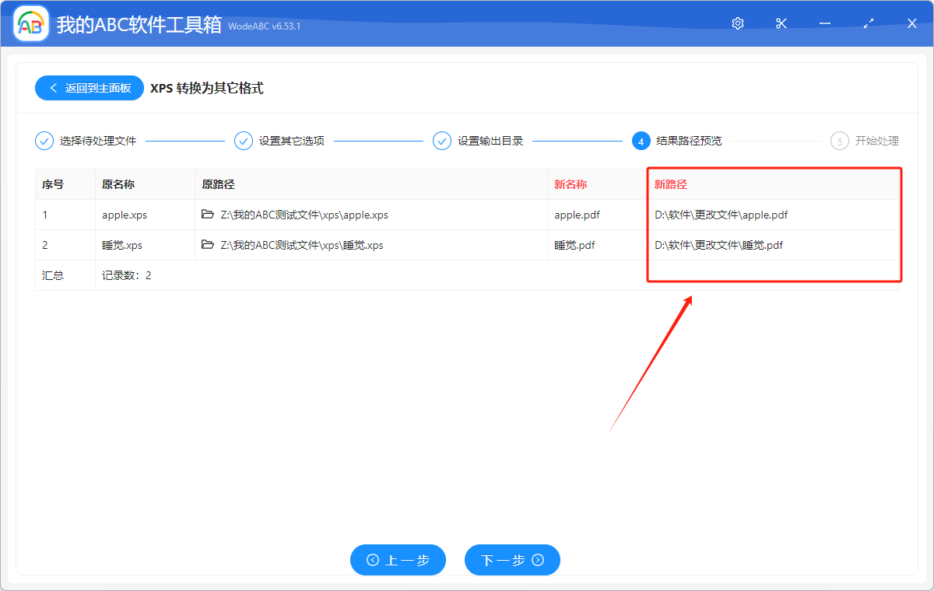Return to main panel with 返回到主面板

point(89,88)
